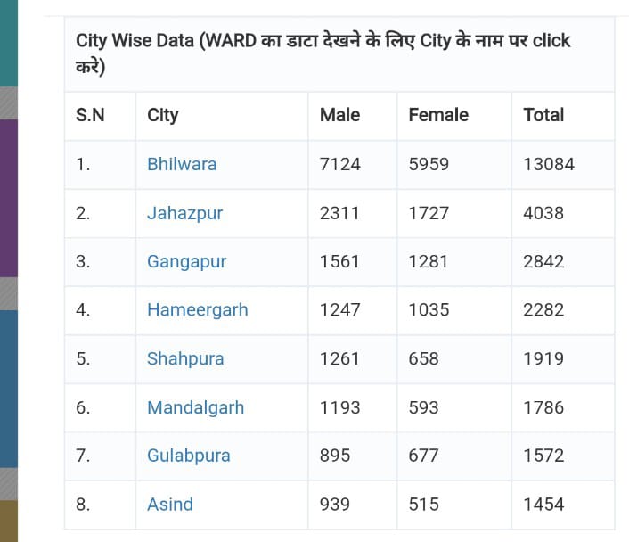Select the Jahazpur male count 2311
This screenshot has width=629, height=542.
pyautogui.click(x=339, y=213)
